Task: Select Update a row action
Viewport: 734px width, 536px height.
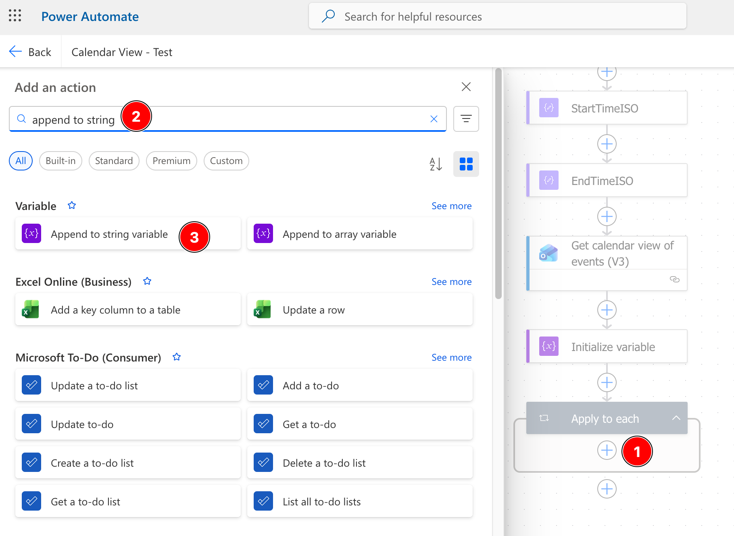Action: (360, 310)
